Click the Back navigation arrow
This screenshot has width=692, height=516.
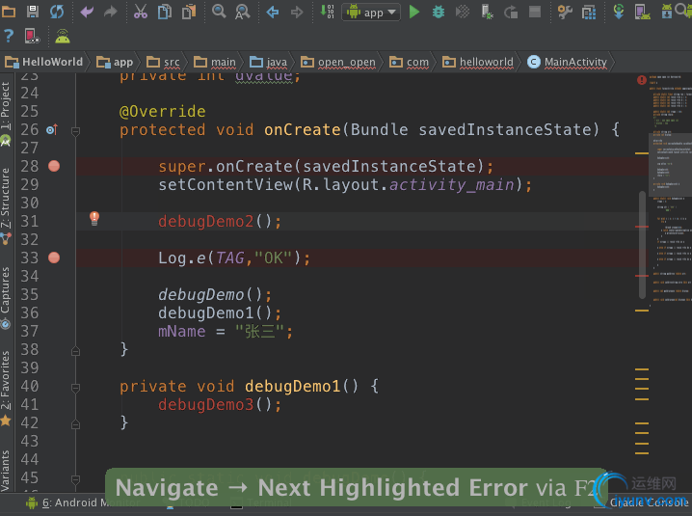273,12
